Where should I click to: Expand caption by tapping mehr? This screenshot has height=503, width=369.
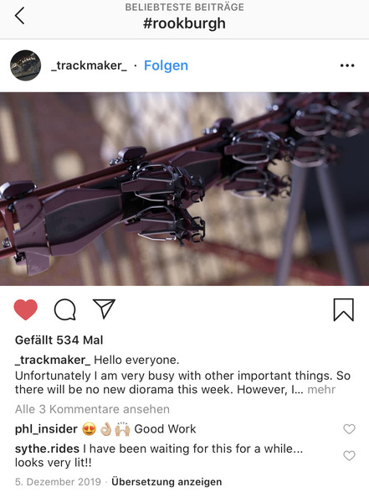321,390
